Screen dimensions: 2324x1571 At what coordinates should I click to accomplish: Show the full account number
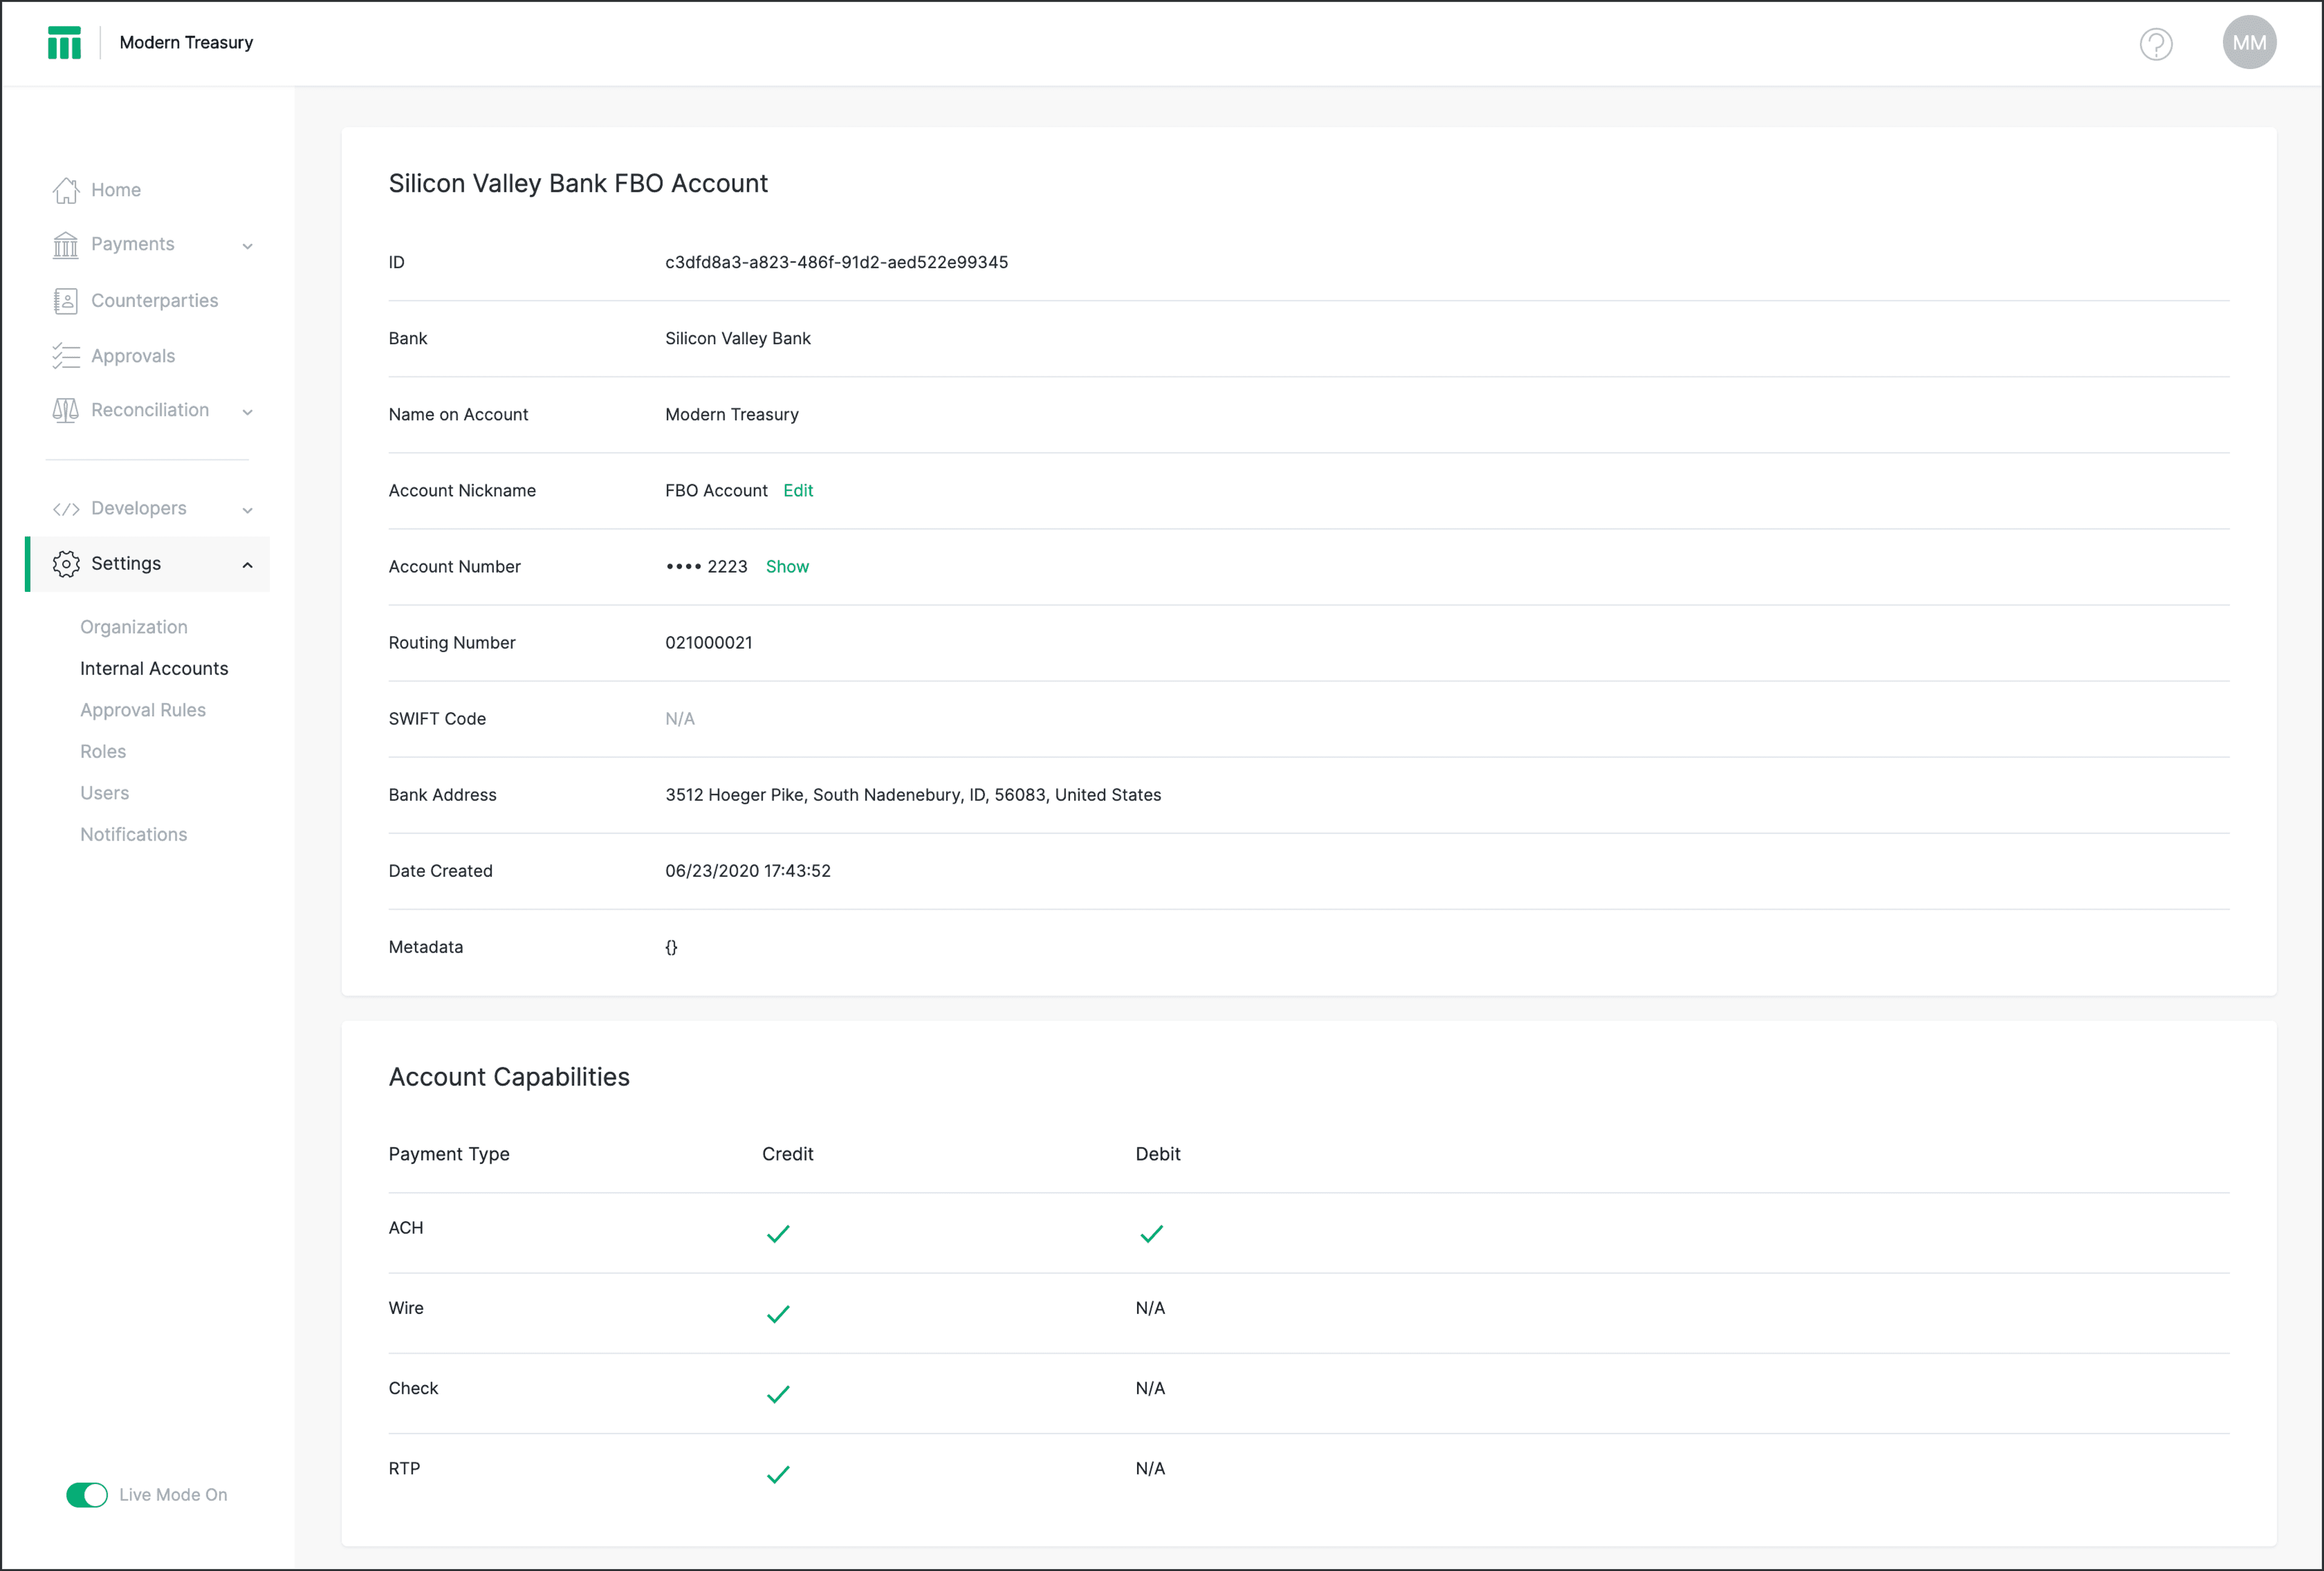pyautogui.click(x=787, y=567)
